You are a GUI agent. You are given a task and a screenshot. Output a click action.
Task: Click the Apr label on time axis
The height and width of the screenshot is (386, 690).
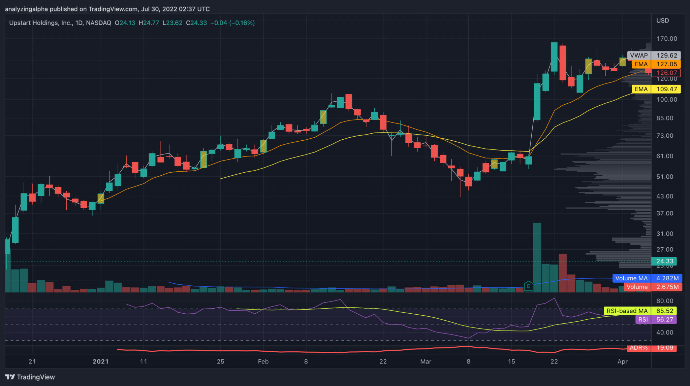pyautogui.click(x=622, y=361)
